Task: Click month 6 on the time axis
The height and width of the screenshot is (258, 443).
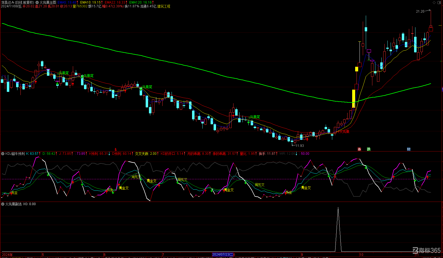Action: pyautogui.click(x=105, y=255)
